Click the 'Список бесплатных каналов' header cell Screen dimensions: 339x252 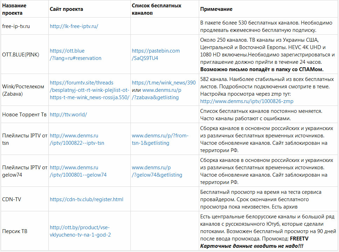pos(156,9)
